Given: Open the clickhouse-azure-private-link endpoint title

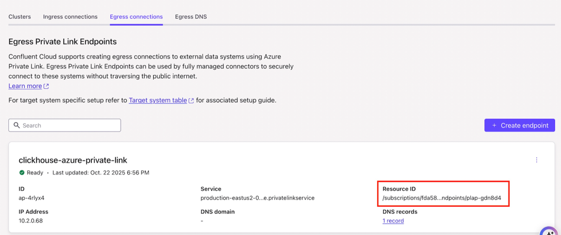Looking at the screenshot, I should (x=72, y=160).
